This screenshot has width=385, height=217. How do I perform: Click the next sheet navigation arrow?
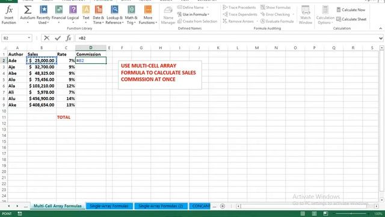click(17, 206)
